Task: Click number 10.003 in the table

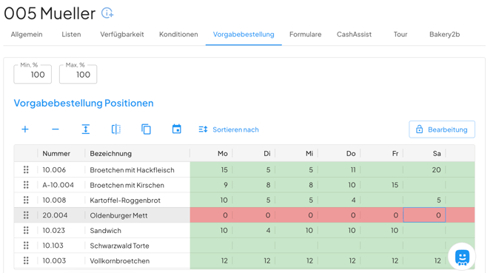Action: tap(54, 260)
